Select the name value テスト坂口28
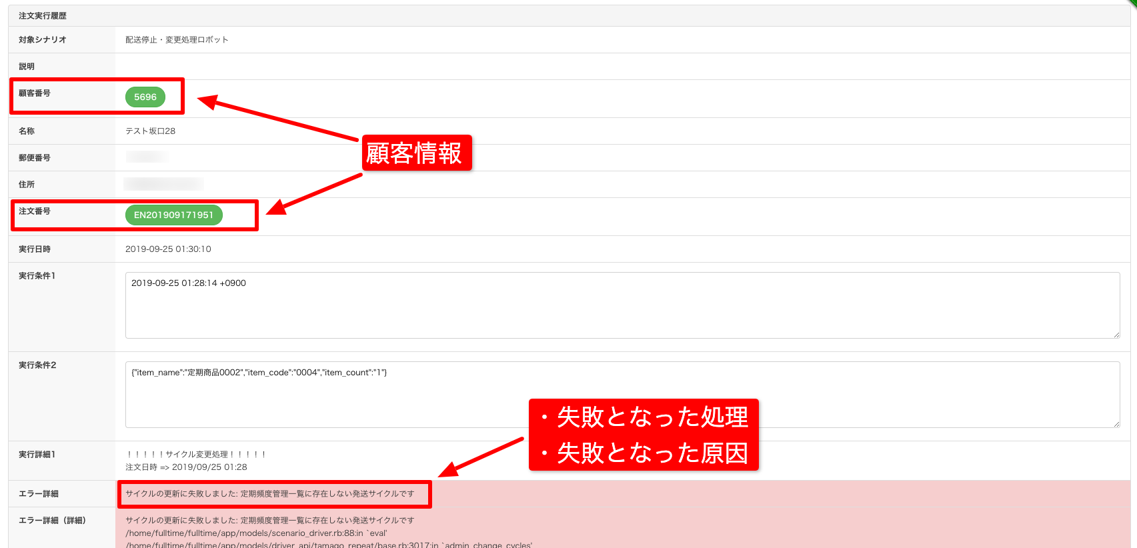The width and height of the screenshot is (1137, 548). tap(150, 131)
